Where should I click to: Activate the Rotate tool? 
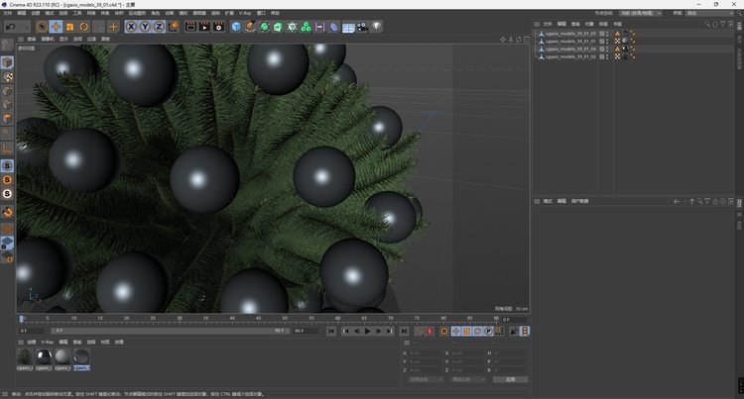(83, 27)
